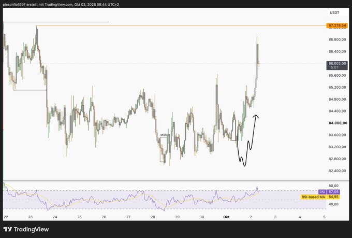Click the RSI value 67,05
Viewport: 352px width, 238px height.
point(333,192)
